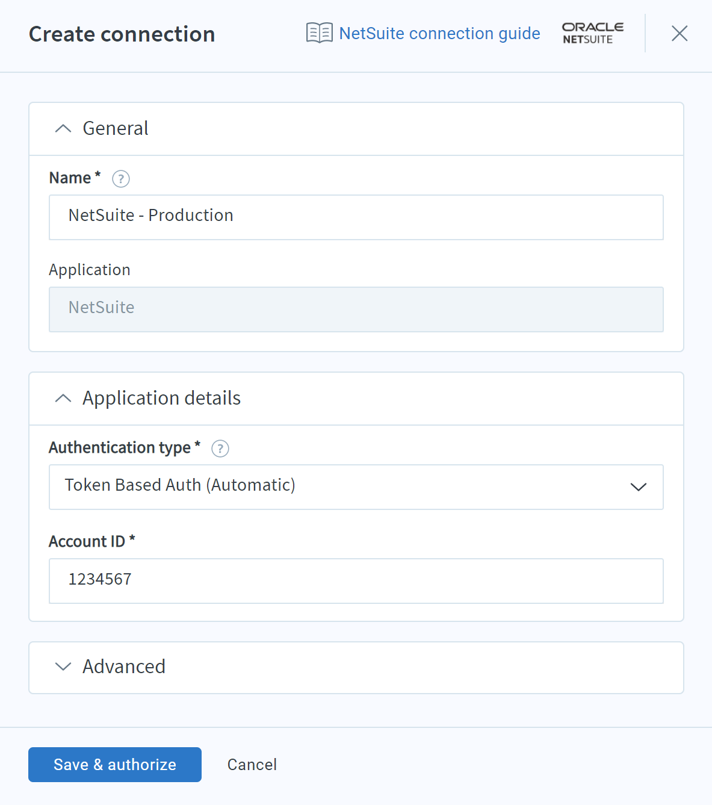Expand the Advanced section

point(356,668)
